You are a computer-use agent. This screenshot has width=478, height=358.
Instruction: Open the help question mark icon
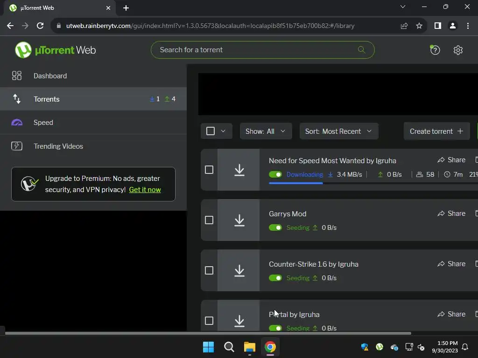point(435,49)
